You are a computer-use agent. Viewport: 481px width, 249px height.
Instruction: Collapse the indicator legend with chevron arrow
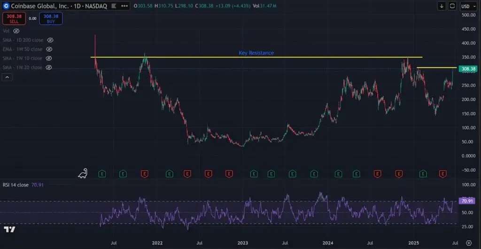click(7, 77)
